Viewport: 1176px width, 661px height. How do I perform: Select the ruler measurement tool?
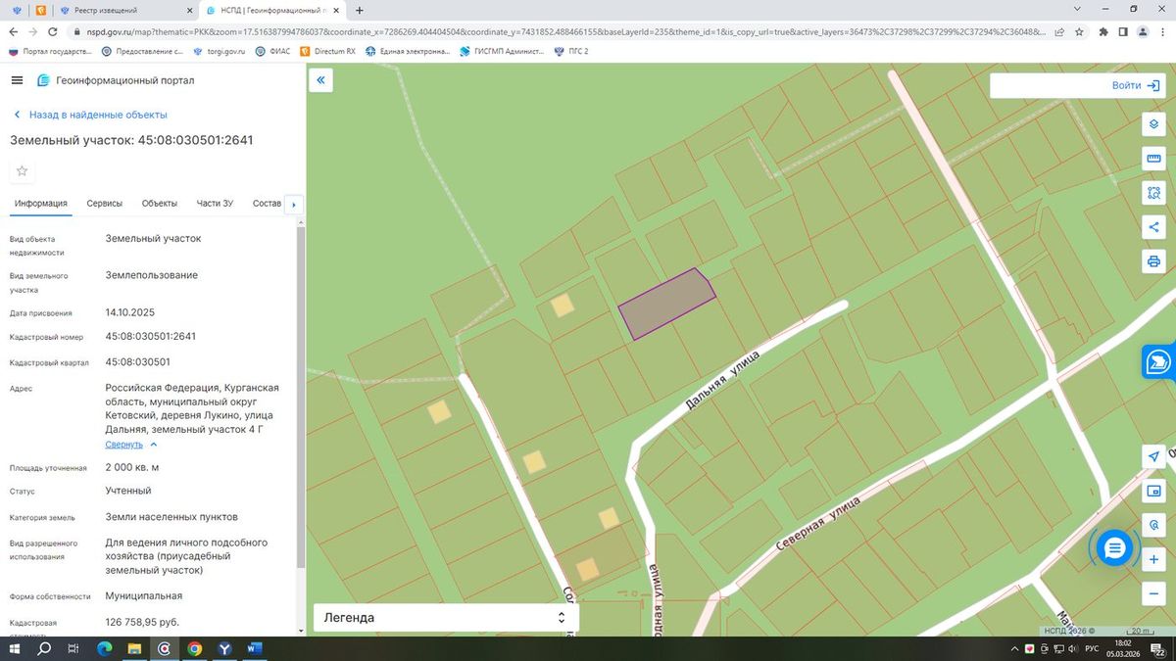tap(1153, 160)
